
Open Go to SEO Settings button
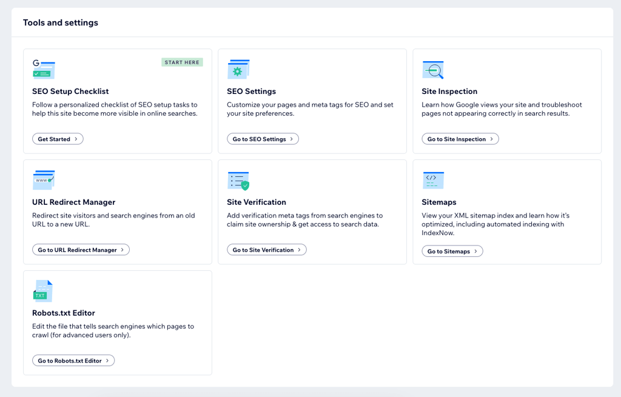pos(263,139)
